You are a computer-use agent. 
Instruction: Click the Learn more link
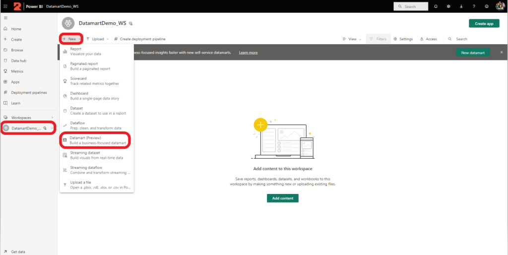point(248,53)
